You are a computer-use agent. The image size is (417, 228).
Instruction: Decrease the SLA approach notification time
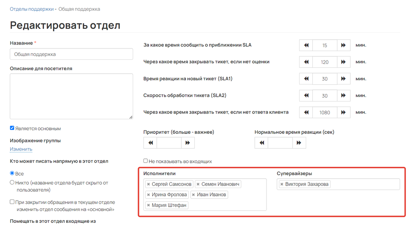point(306,45)
